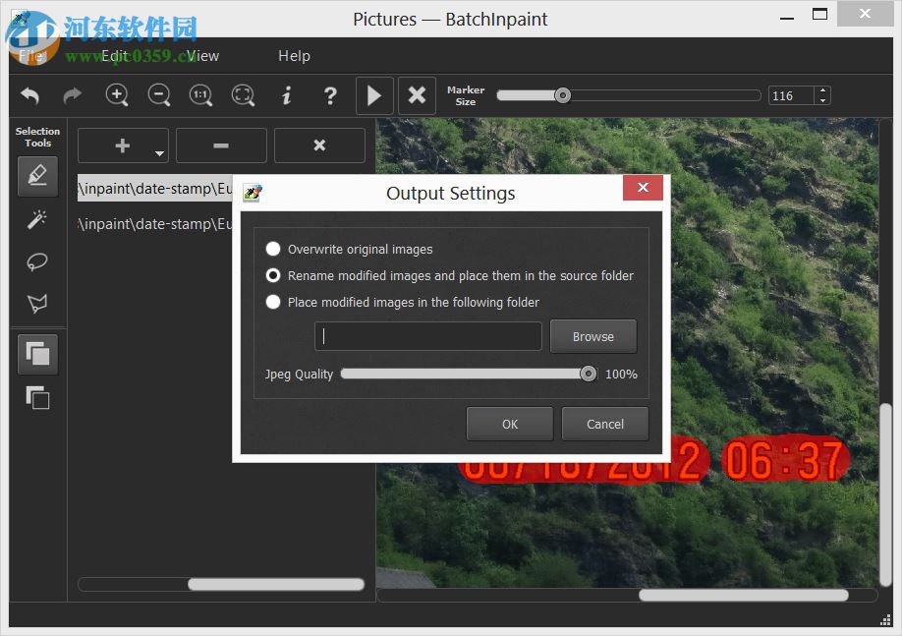Undo the last action in toolbar
The width and height of the screenshot is (902, 636).
(x=29, y=95)
